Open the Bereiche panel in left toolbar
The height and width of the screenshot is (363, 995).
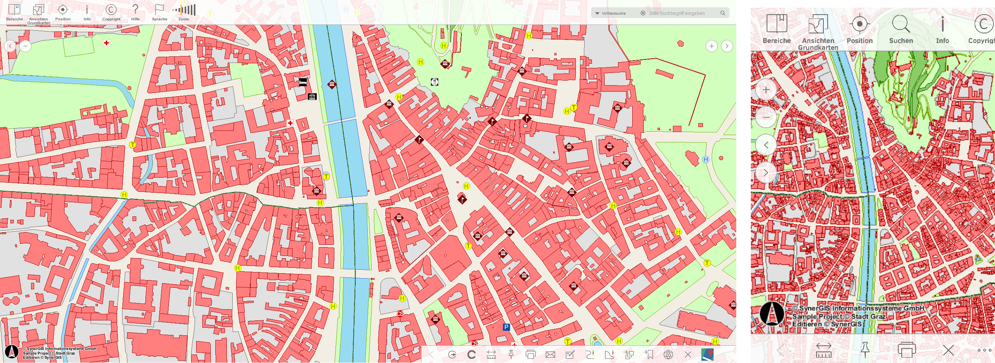pyautogui.click(x=14, y=12)
